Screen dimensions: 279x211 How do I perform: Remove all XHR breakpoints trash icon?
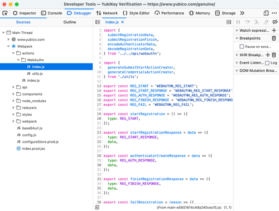(x=274, y=55)
